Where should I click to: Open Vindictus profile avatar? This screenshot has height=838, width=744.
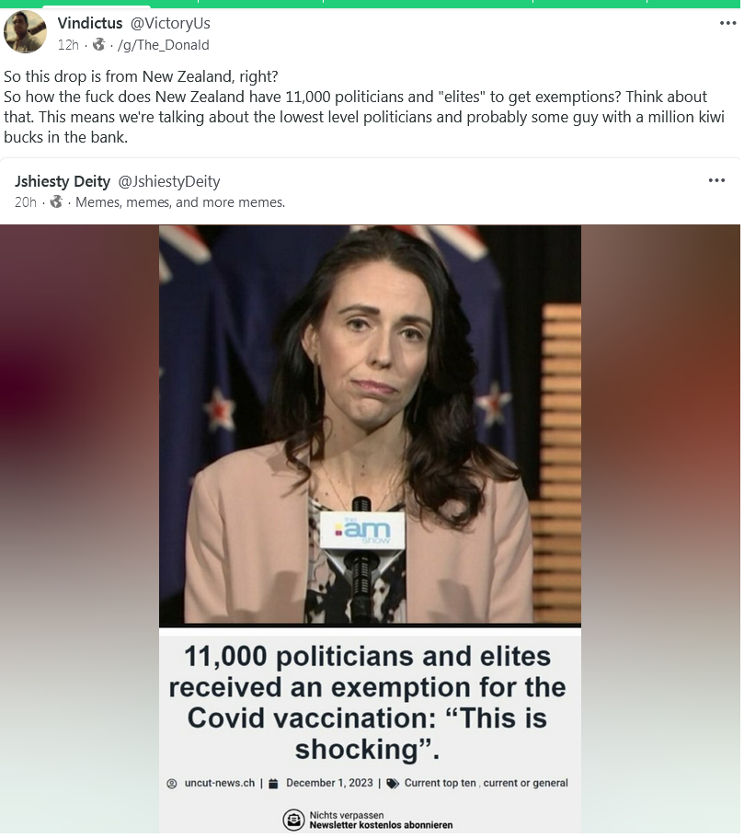point(25,32)
